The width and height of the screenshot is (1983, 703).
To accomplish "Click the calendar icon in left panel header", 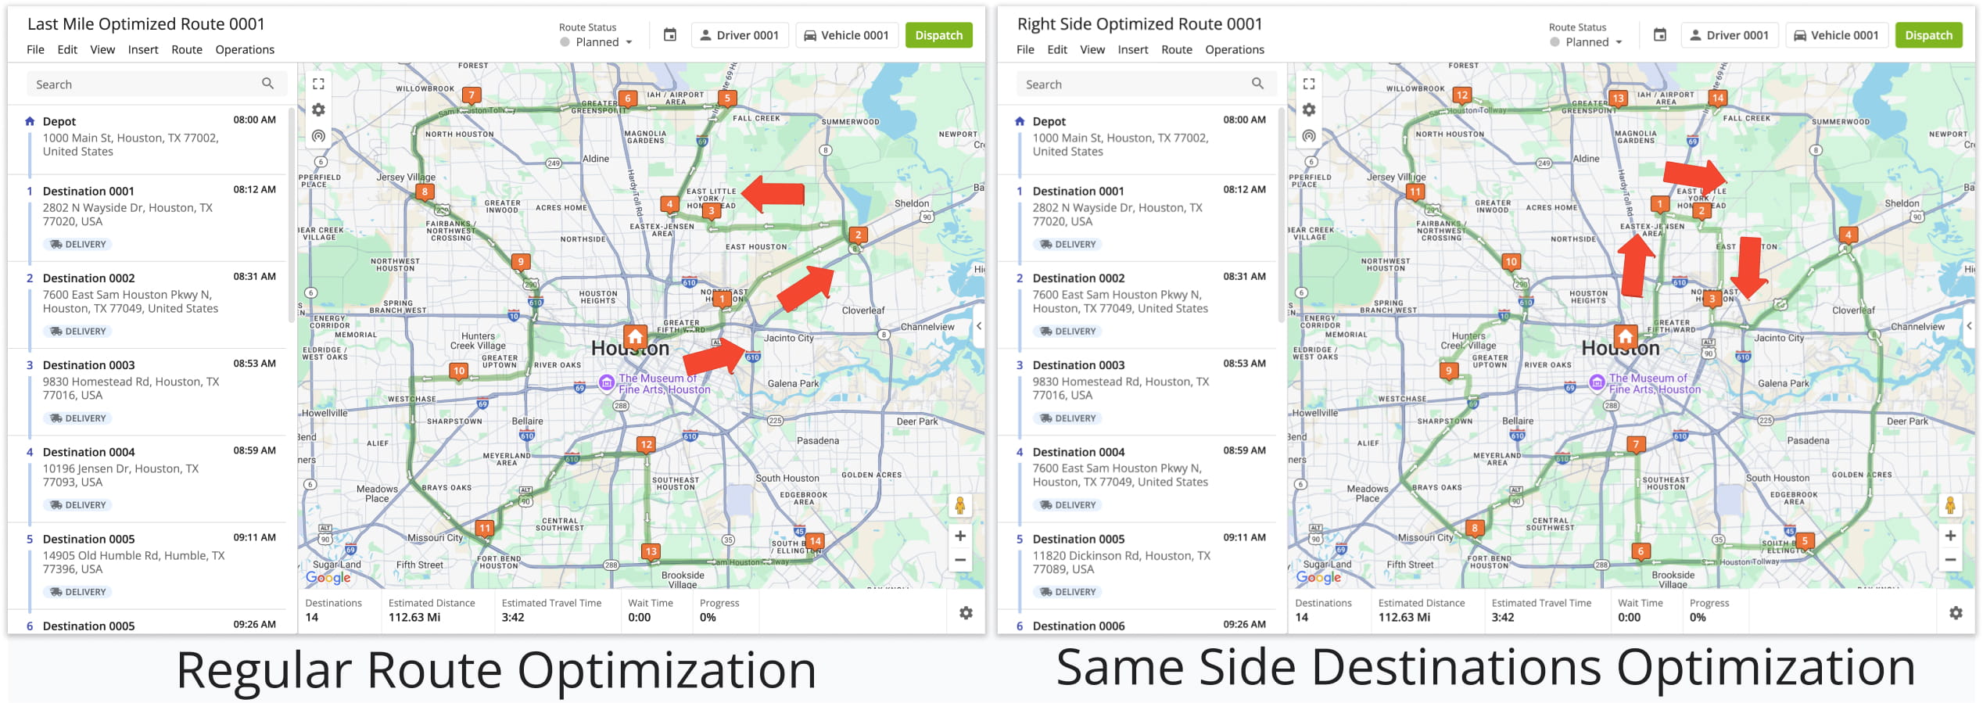I will point(669,35).
